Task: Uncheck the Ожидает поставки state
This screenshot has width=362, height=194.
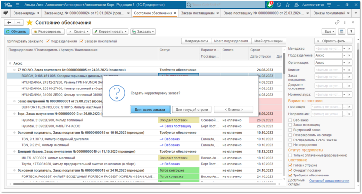Action: click(x=290, y=170)
